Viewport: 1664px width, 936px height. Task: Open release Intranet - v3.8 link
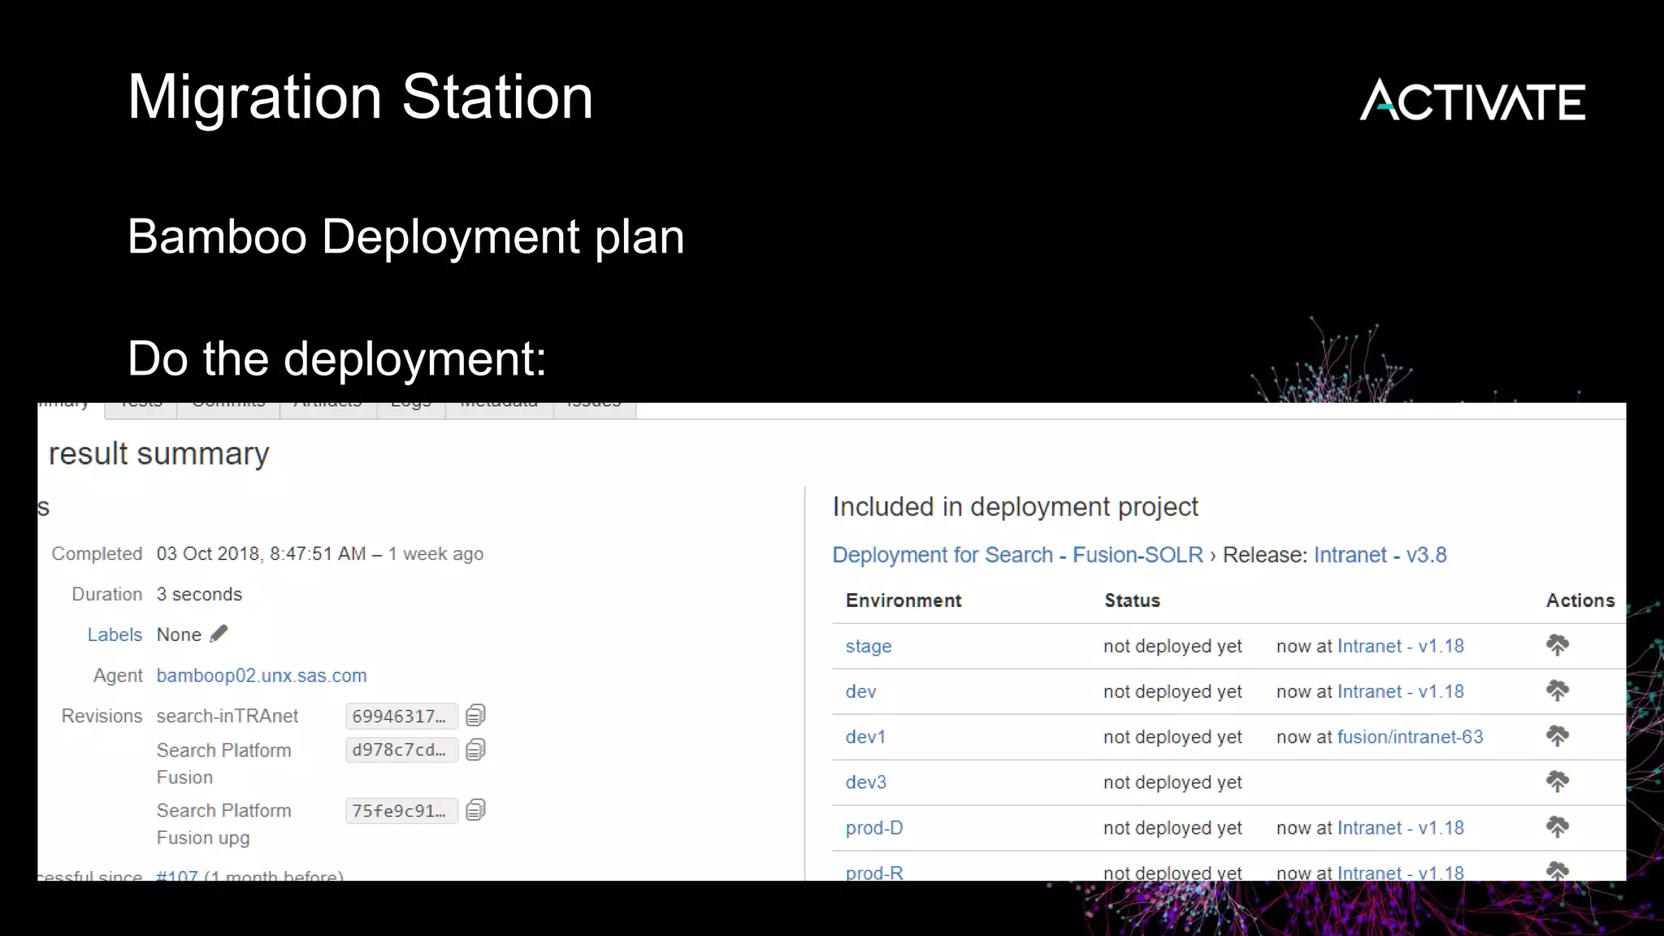tap(1380, 555)
